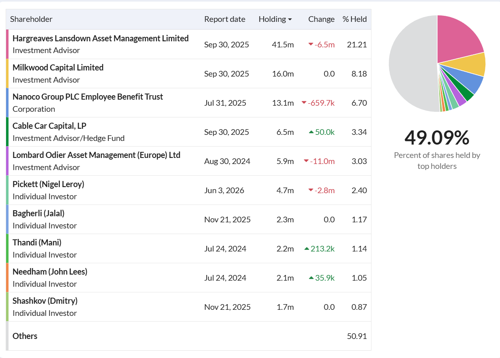Open Thandi (Mani) shareholder entry
Image resolution: width=500 pixels, height=358 pixels.
coord(37,243)
